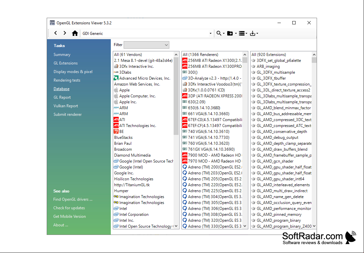Click the icon beside GL_AMD_pinned_memory
364x253 pixels.
pyautogui.click(x=253, y=215)
